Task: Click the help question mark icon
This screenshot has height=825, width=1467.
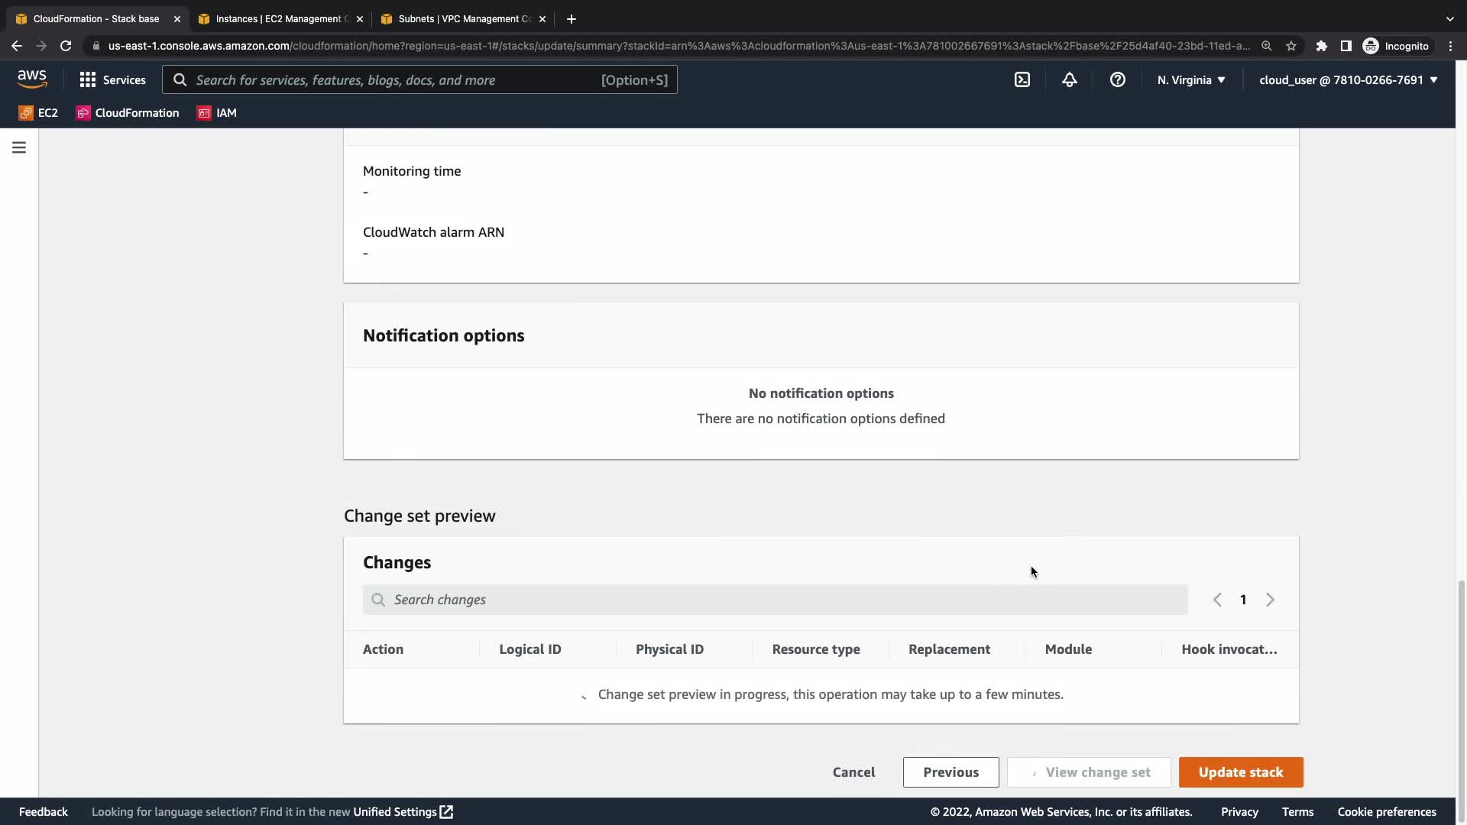Action: click(1118, 79)
